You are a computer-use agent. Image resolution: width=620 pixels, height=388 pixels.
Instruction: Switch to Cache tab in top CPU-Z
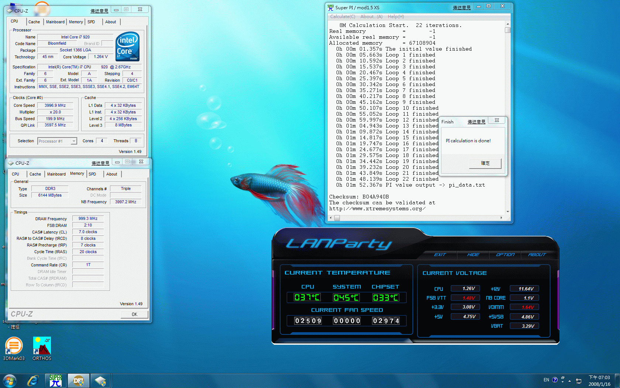pyautogui.click(x=34, y=22)
